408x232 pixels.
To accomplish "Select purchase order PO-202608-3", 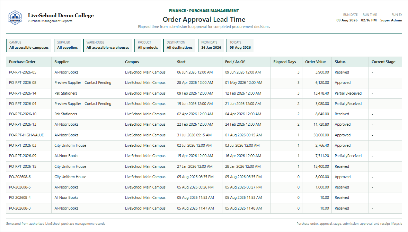I will tap(20, 208).
